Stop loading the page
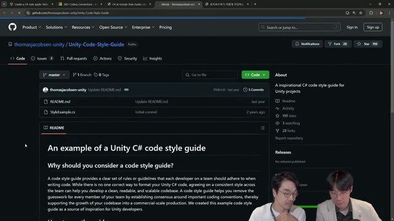Image resolution: width=394 pixels, height=221 pixels. [19, 13]
